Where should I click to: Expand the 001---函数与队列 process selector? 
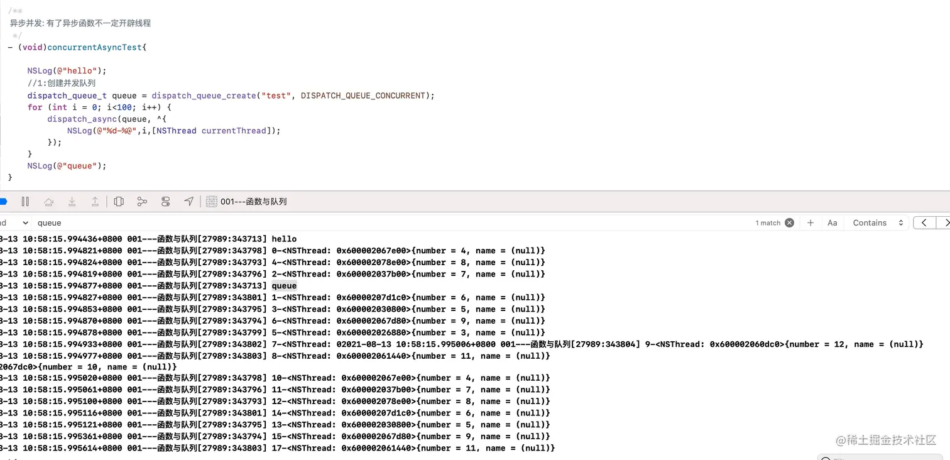coord(253,201)
